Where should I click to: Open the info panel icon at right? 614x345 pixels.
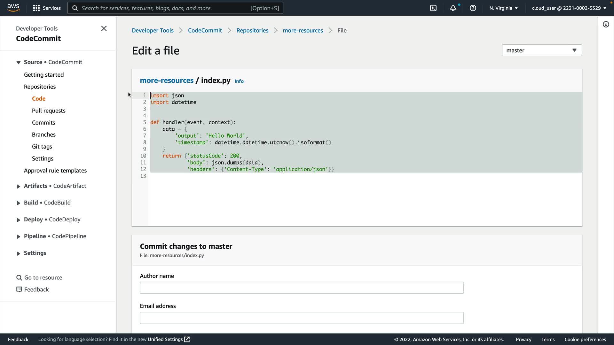pos(606,24)
